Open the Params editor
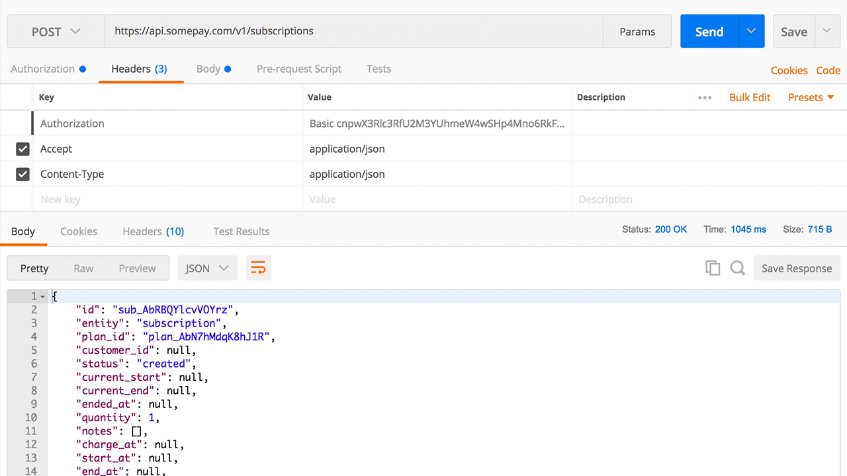This screenshot has height=476, width=847. pos(637,31)
